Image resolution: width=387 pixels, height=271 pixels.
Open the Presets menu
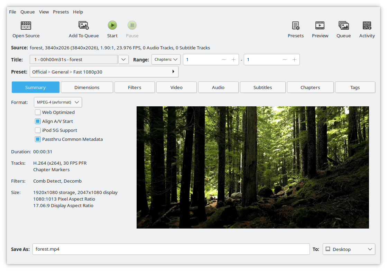pos(61,12)
